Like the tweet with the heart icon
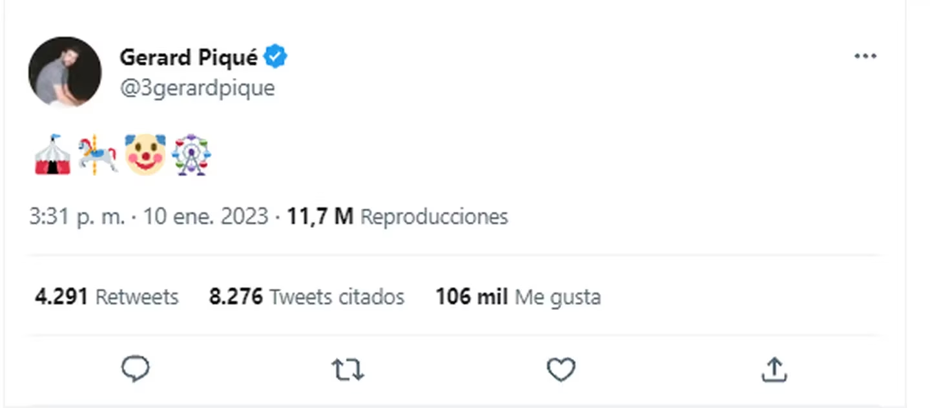The width and height of the screenshot is (930, 408). pos(561,370)
